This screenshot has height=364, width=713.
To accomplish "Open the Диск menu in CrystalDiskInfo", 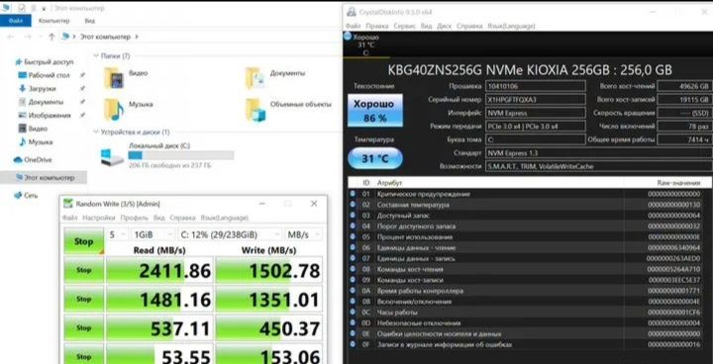I will [x=445, y=27].
